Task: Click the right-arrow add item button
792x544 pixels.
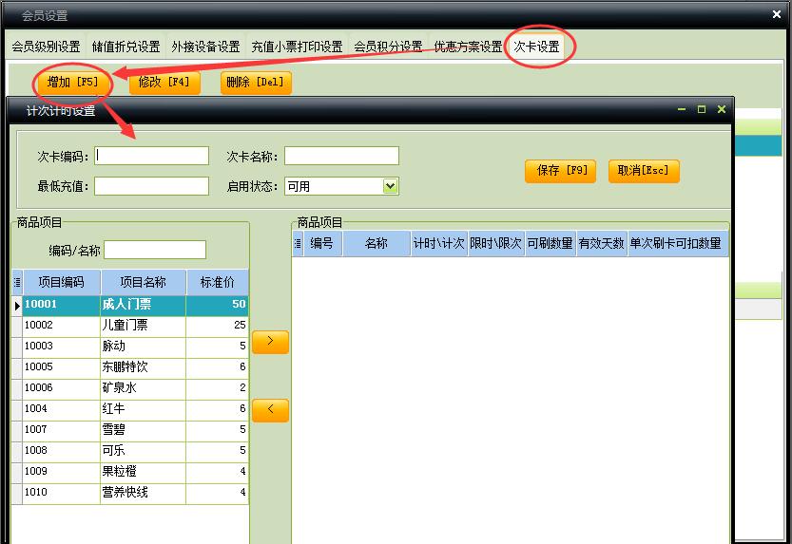Action: click(x=270, y=343)
